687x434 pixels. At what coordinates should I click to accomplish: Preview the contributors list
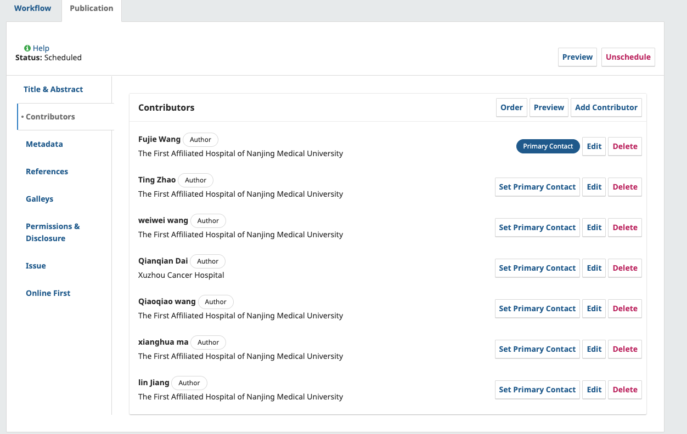click(x=549, y=107)
